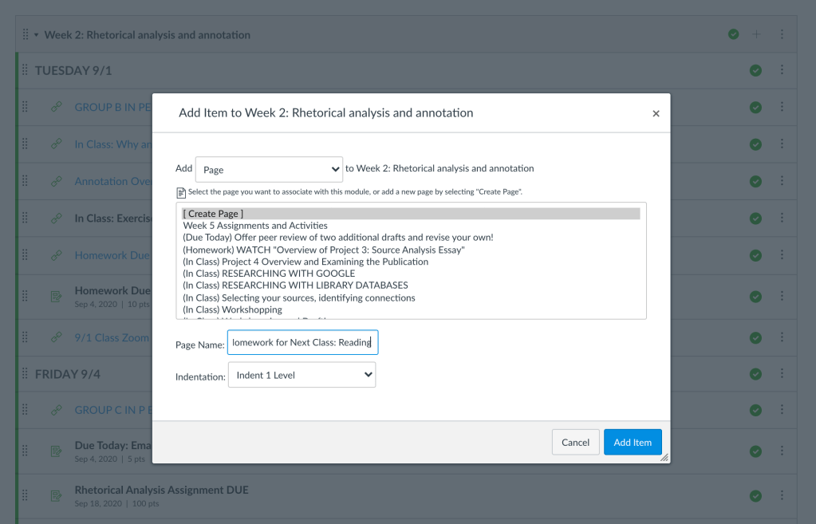Click assignment icon next to Rhetorical Analysis Assignment
Screen dimensions: 816x524
point(57,496)
